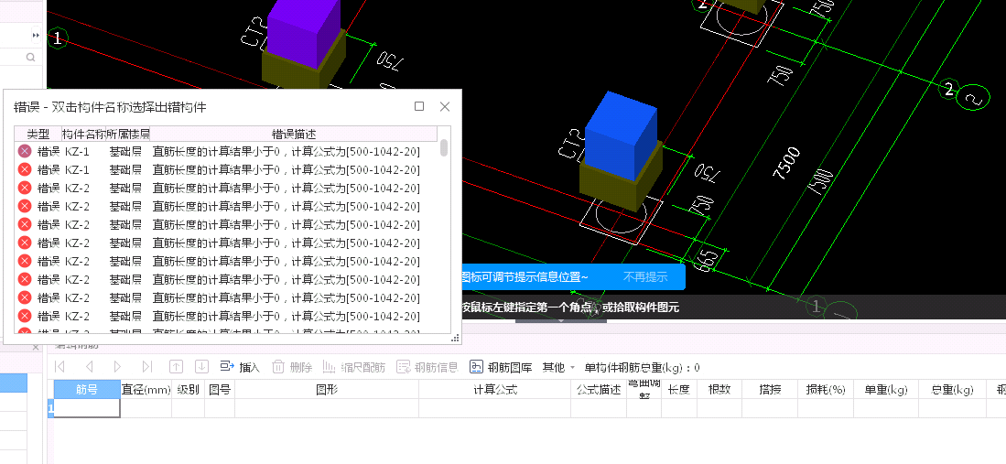1006x464 pixels.
Task: Collapse left panel with double-arrow icon
Action: click(x=36, y=36)
